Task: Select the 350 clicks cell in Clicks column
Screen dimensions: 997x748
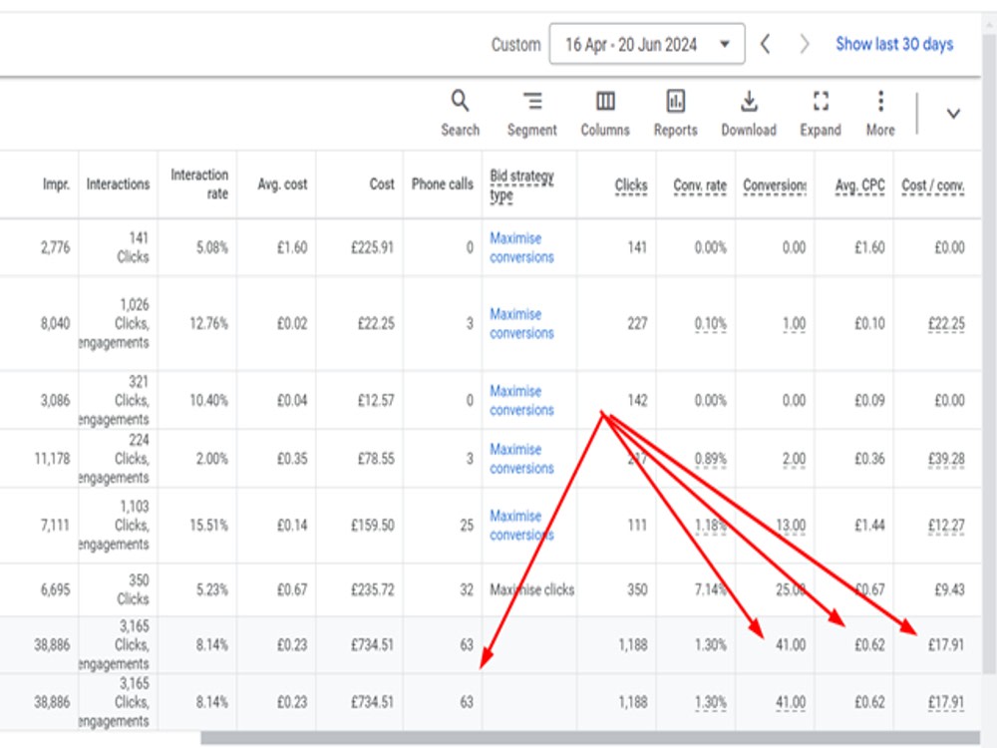Action: click(x=637, y=589)
